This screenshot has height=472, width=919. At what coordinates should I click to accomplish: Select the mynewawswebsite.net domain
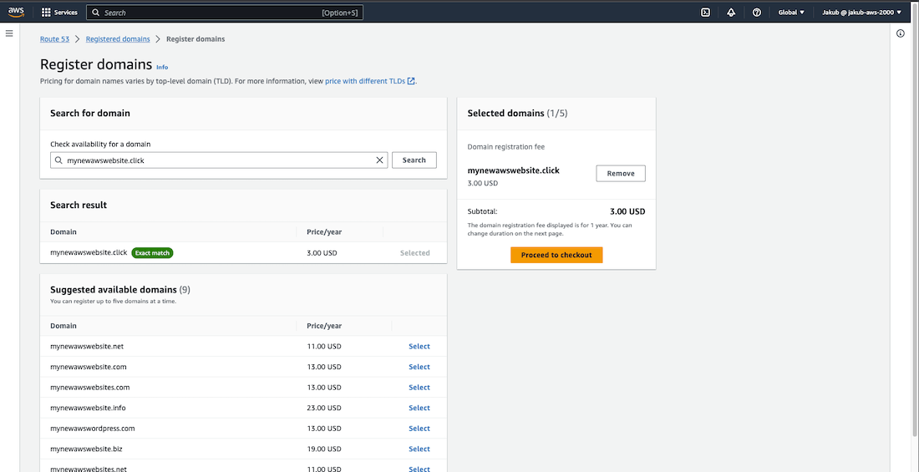point(419,347)
